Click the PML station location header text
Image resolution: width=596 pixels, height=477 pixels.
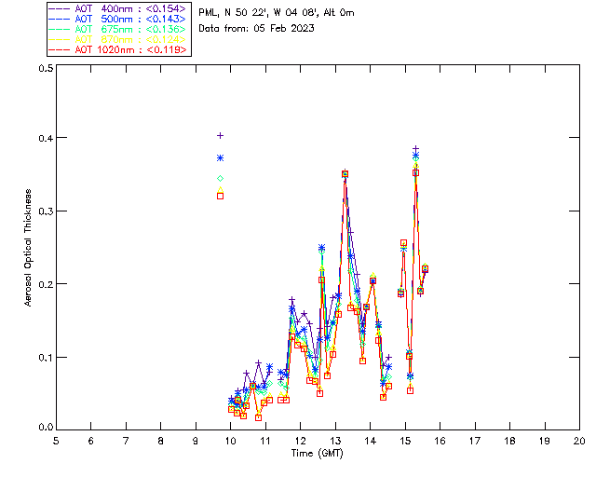point(277,13)
